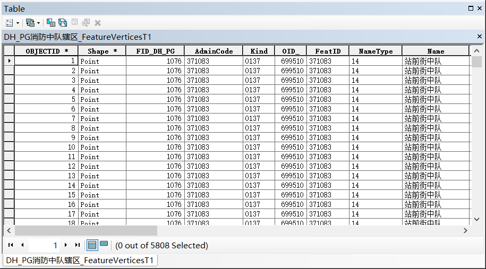Click the table title DH_PG消防中队辖区_FeatureVerticesT1
486x269 pixels.
78,37
